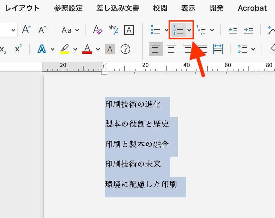Toggle superscript formatting

pyautogui.click(x=19, y=48)
